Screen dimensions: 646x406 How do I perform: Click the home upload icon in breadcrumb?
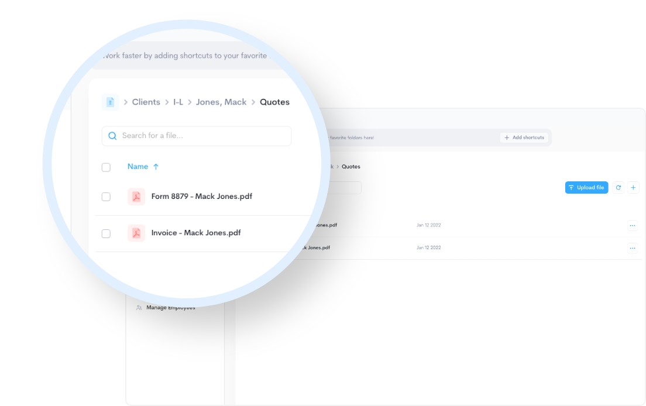[110, 102]
